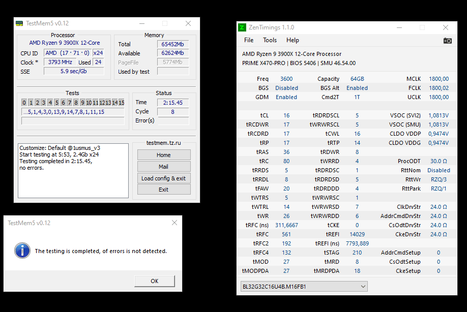The height and width of the screenshot is (312, 467).
Task: Click the Home button in TestMem5
Action: coord(164,155)
